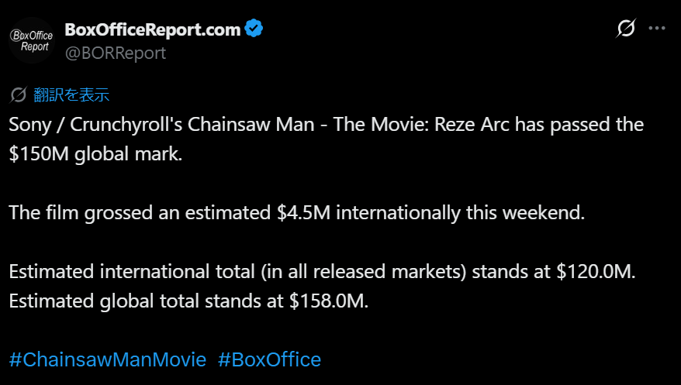Open the Grok explain icon beside more options

click(626, 28)
